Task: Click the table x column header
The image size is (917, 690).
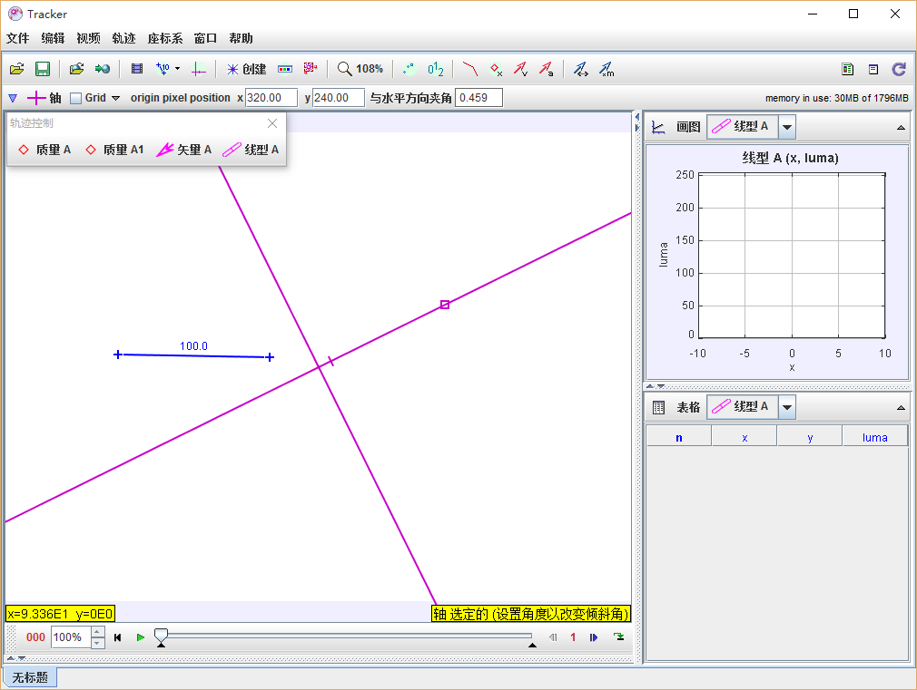Action: [x=744, y=438]
